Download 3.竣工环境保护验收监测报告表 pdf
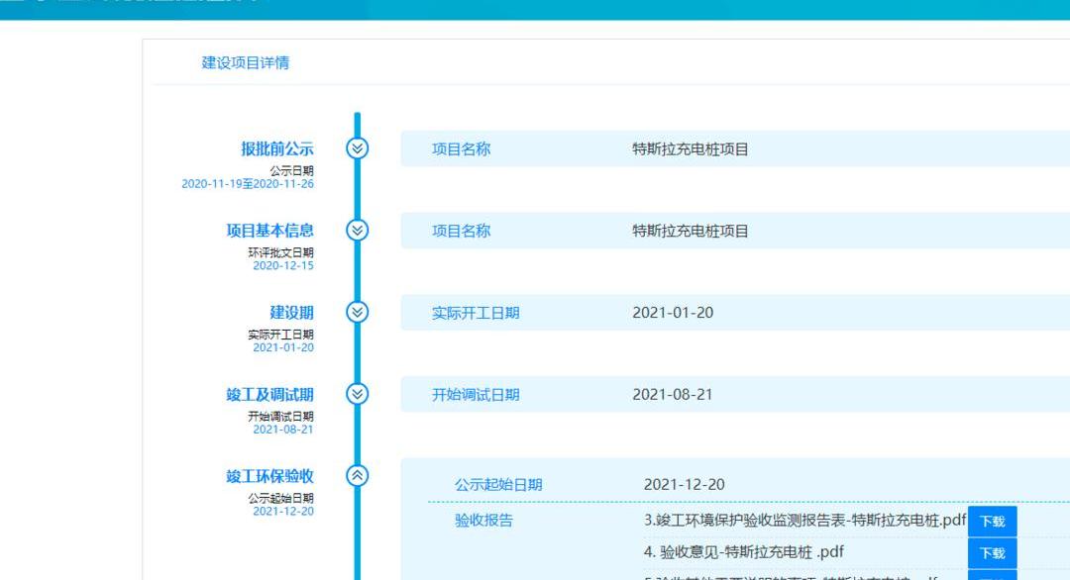 click(x=992, y=522)
